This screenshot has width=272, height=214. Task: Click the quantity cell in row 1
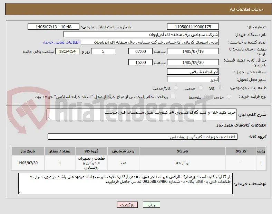pos(60,163)
